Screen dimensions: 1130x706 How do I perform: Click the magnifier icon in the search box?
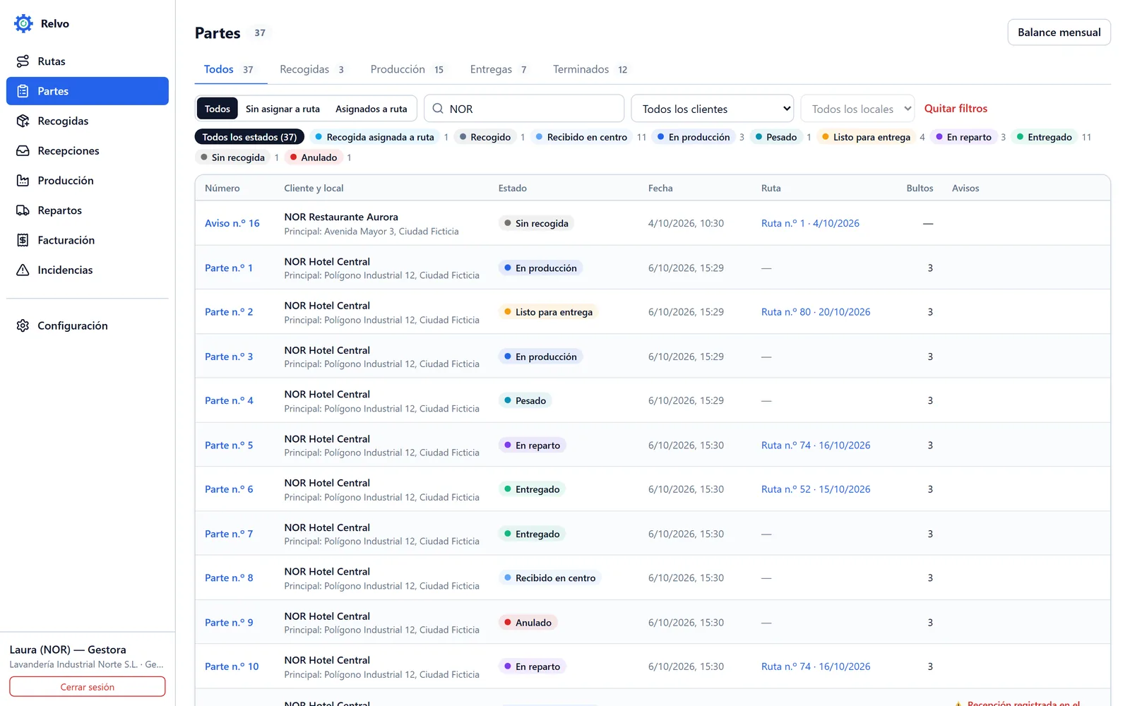438,109
